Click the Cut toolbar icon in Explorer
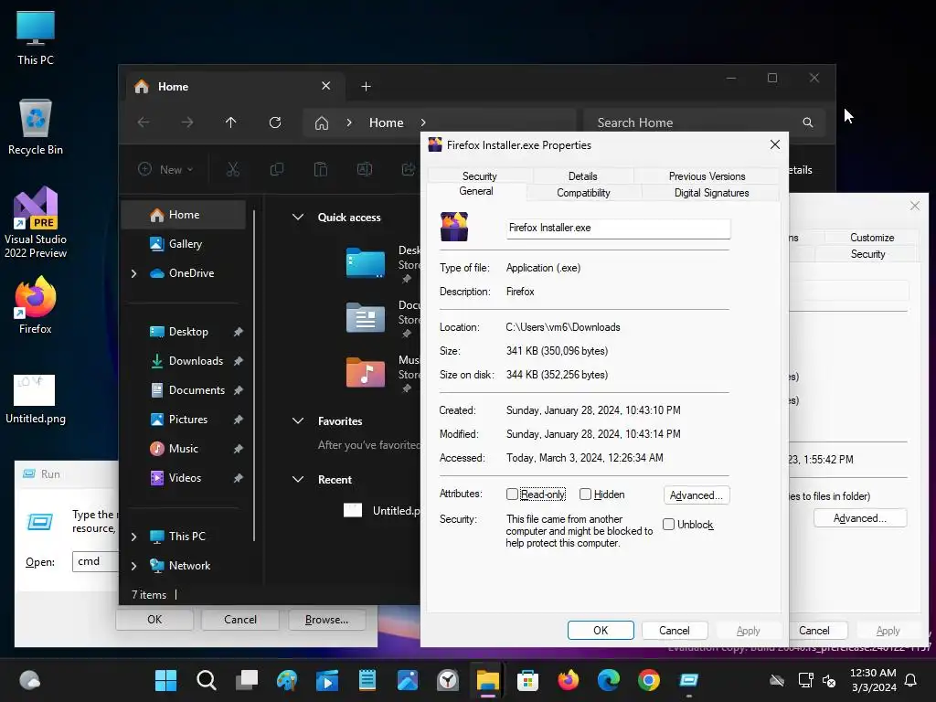This screenshot has height=702, width=936. click(233, 169)
